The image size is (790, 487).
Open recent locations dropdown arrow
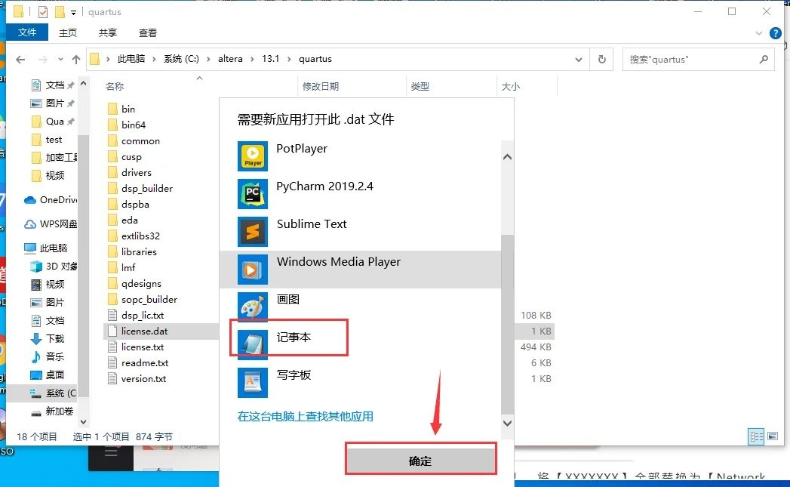60,60
